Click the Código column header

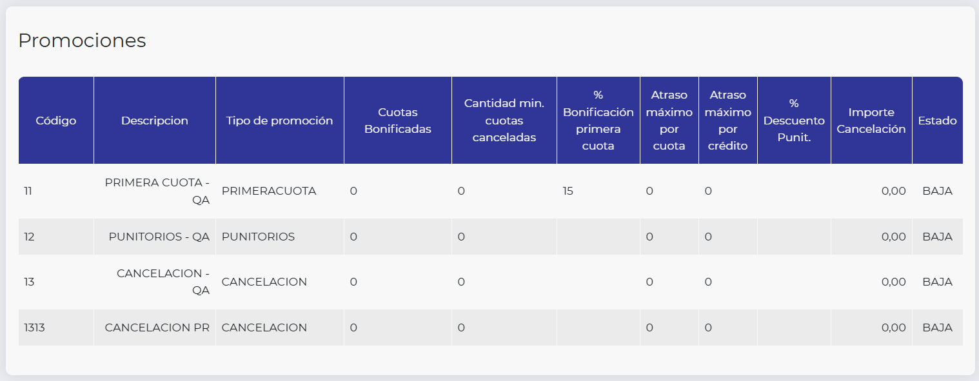56,121
